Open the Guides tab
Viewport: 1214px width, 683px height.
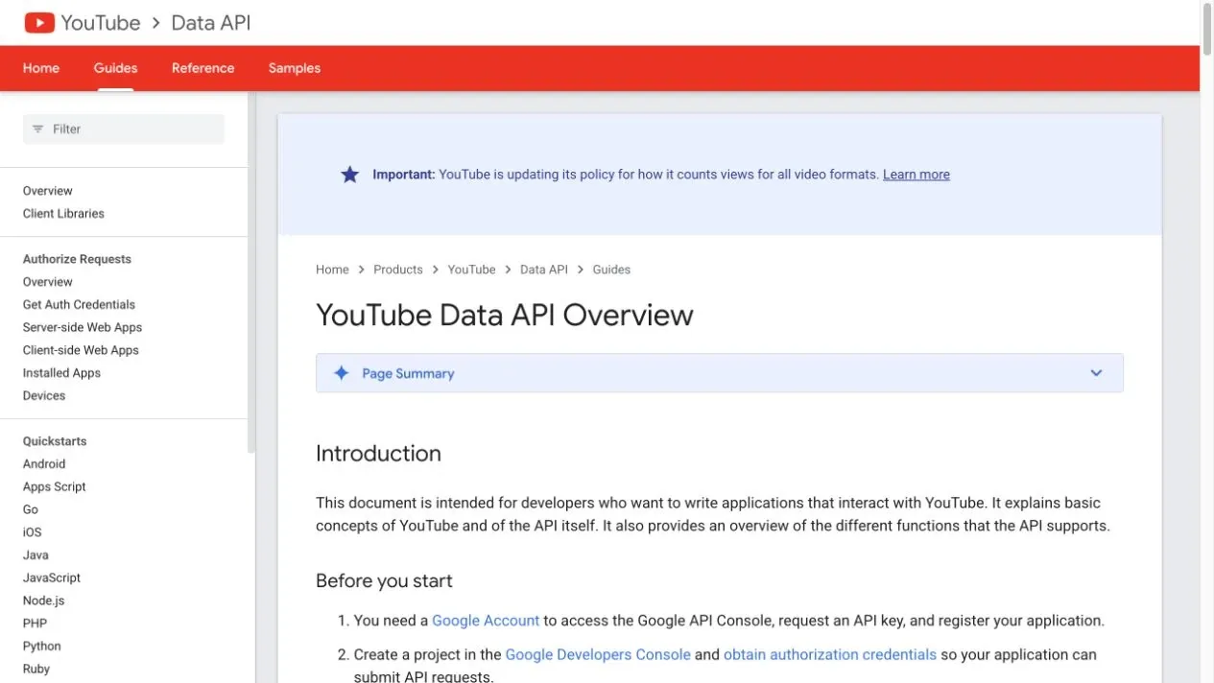pos(115,68)
